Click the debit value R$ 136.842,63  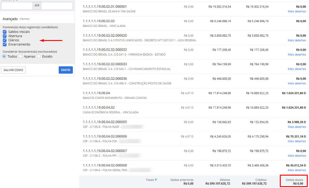pyautogui.click(x=222, y=122)
